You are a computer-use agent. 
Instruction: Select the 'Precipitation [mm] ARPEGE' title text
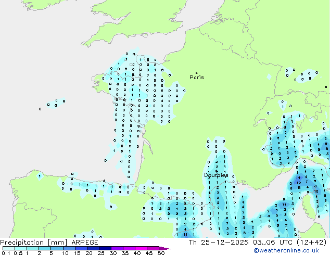click(x=49, y=243)
